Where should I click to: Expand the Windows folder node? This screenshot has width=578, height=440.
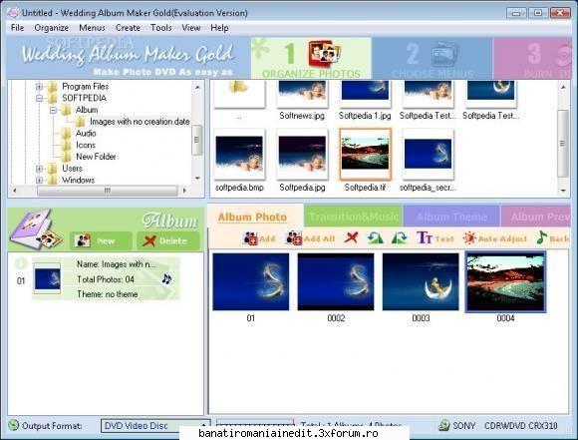pyautogui.click(x=39, y=181)
